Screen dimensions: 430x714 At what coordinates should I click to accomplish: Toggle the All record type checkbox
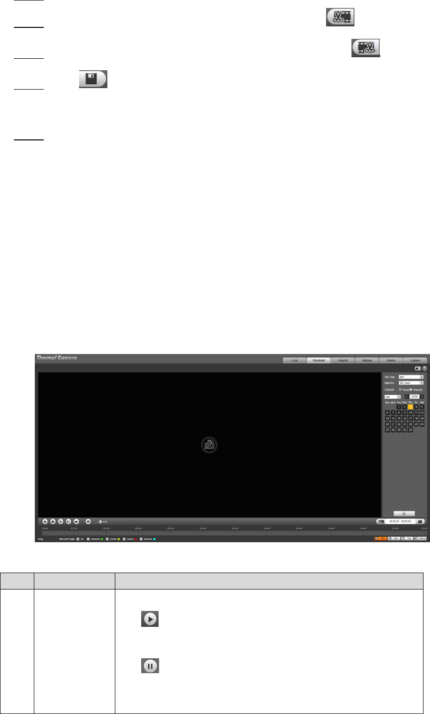pyautogui.click(x=78, y=539)
